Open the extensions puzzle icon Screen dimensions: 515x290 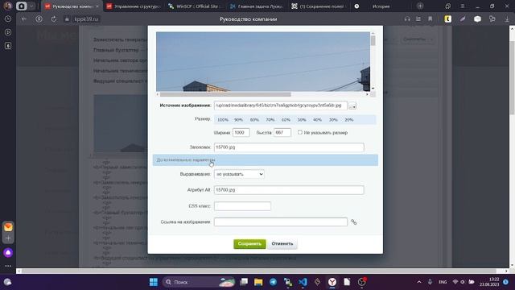click(492, 19)
